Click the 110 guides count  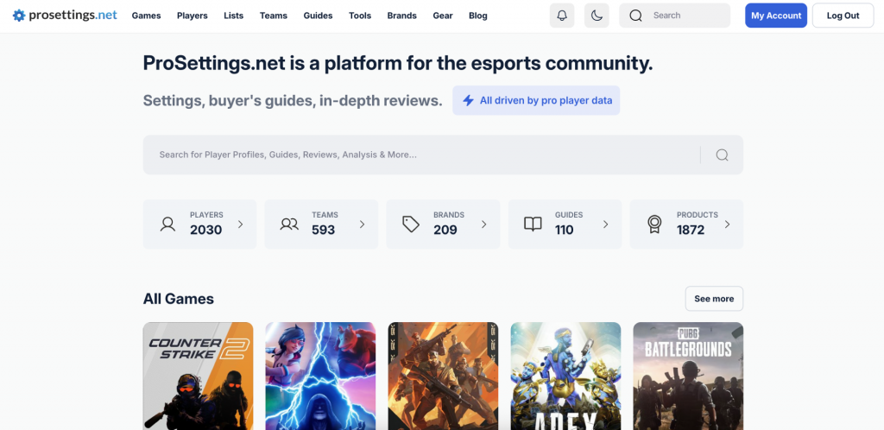tap(565, 230)
